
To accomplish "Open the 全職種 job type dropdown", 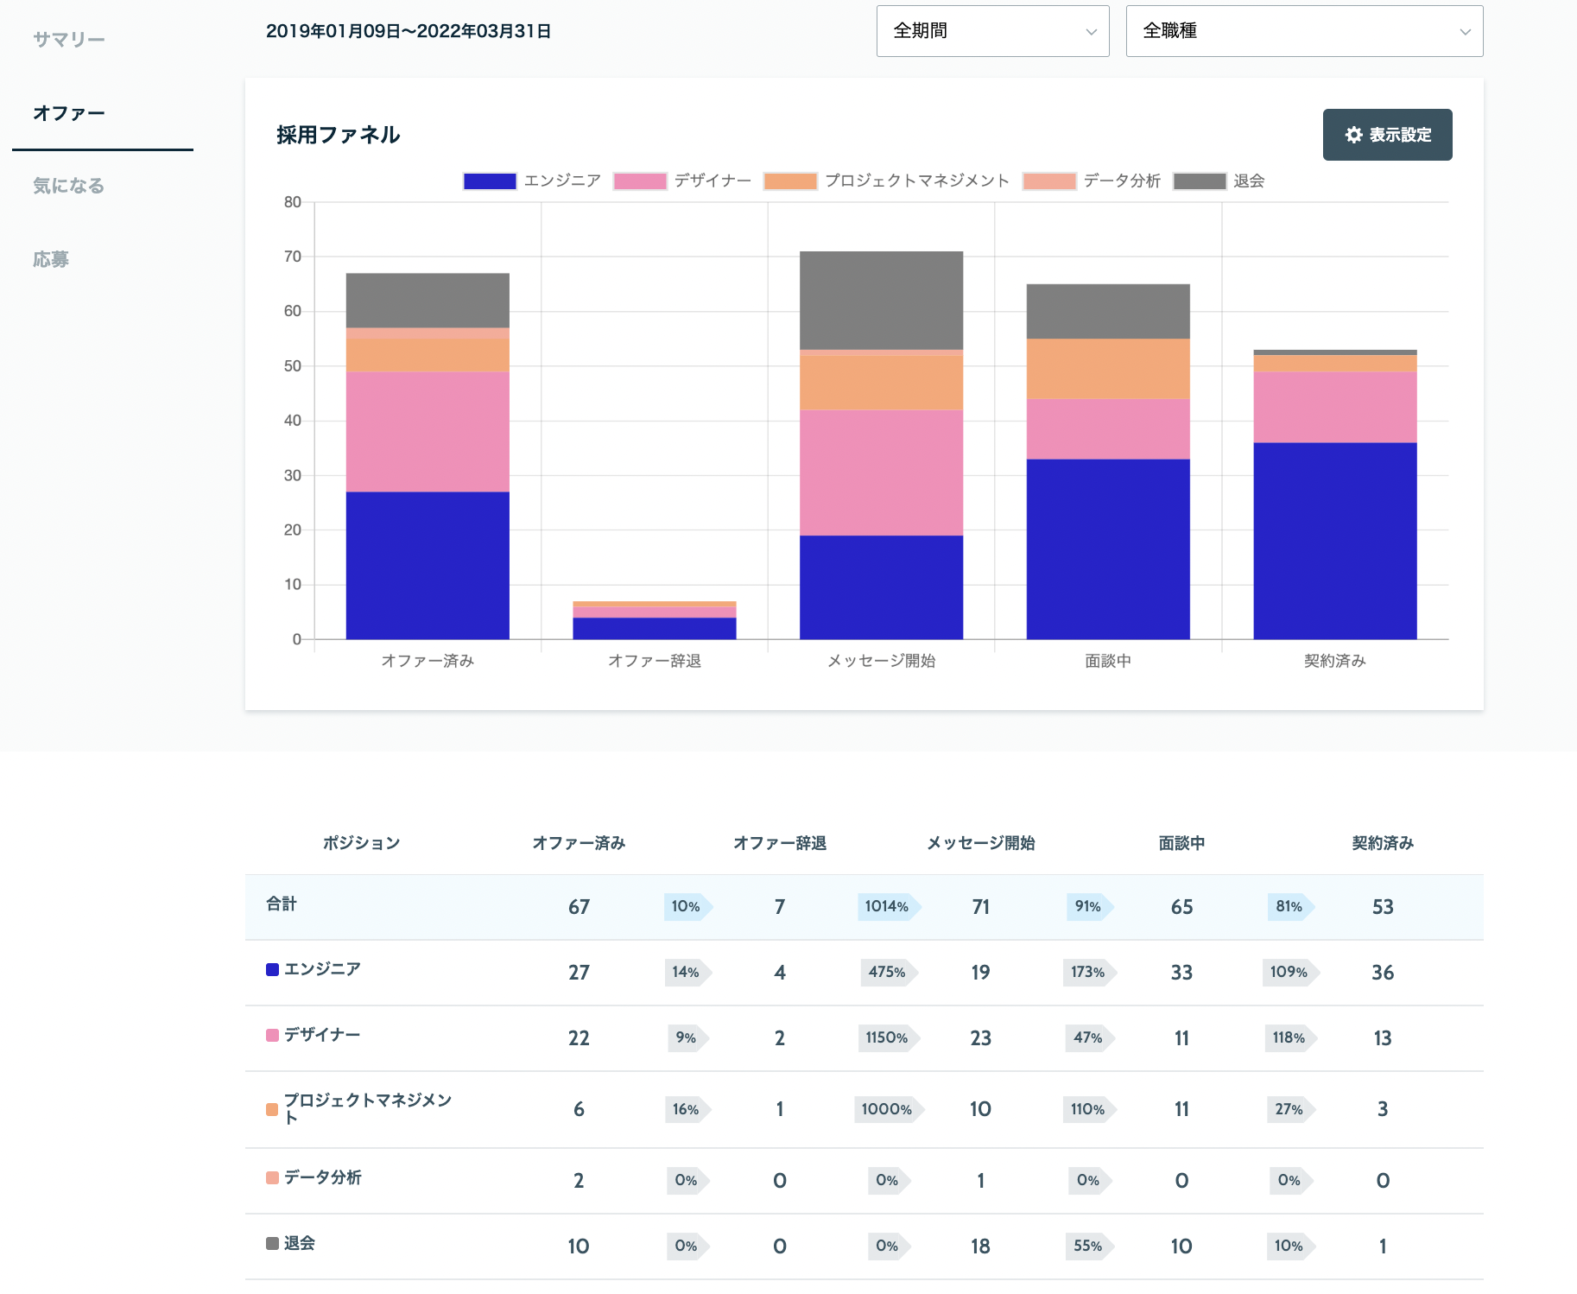I will click(1304, 31).
